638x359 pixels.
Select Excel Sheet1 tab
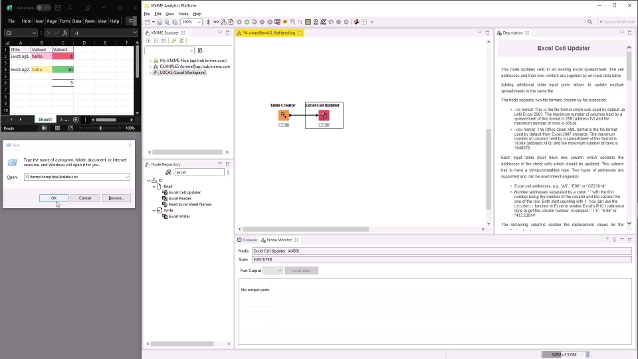(x=45, y=120)
